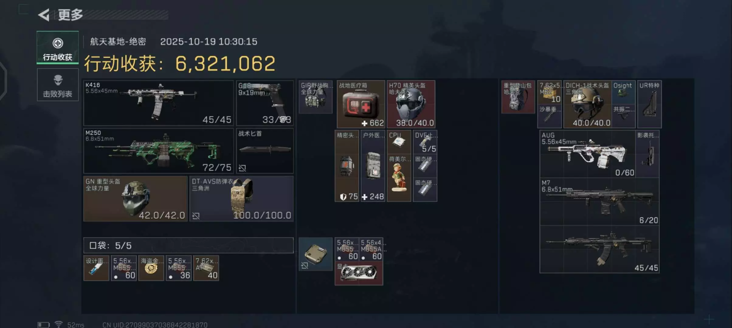
Task: Select the 战术匕首 knife slot
Action: pyautogui.click(x=265, y=151)
